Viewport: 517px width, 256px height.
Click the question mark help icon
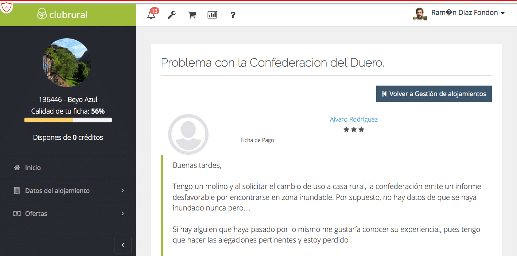tap(233, 15)
